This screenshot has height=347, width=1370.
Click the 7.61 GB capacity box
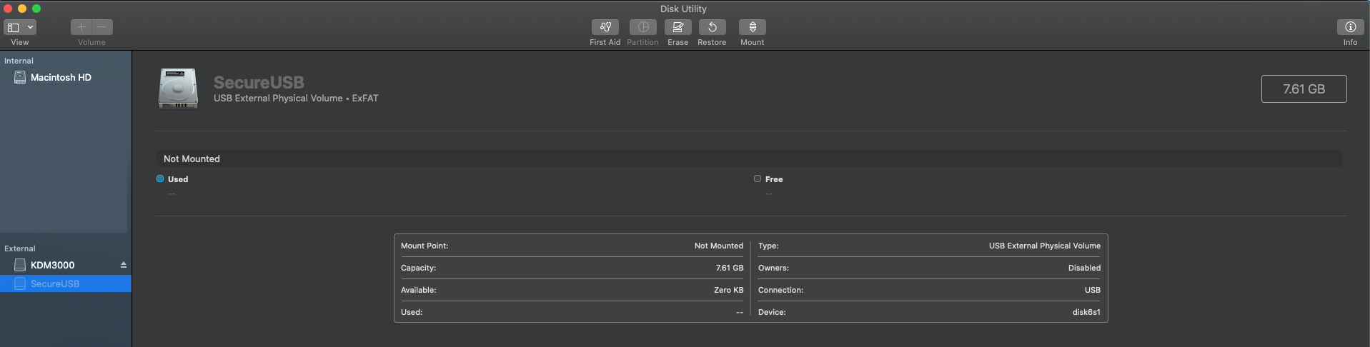click(1304, 89)
